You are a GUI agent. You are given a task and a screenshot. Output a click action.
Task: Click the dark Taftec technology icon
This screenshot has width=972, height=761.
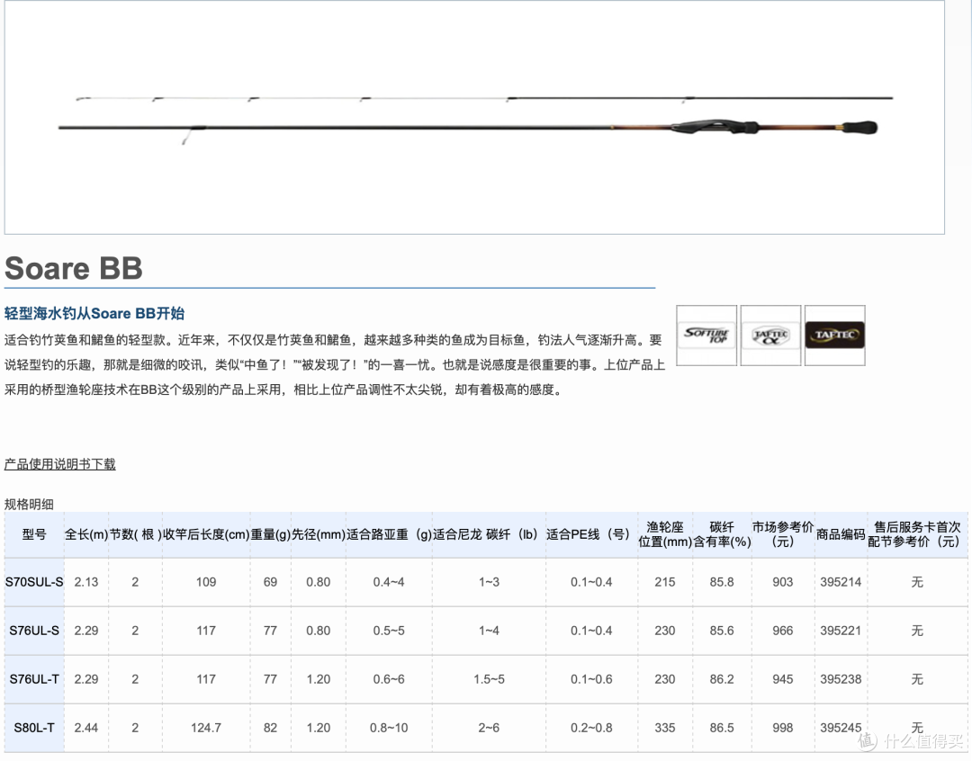[x=835, y=336]
